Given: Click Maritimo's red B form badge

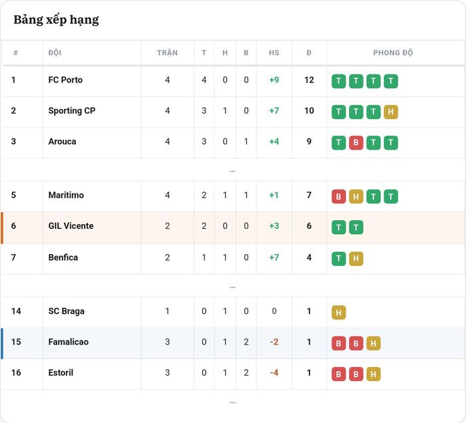Looking at the screenshot, I should pyautogui.click(x=338, y=196).
